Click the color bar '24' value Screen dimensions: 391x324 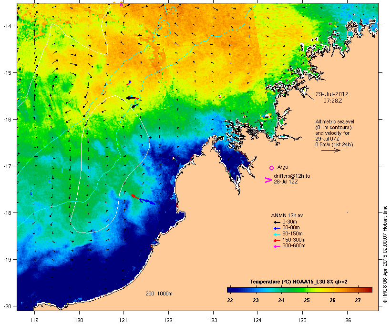(281, 300)
